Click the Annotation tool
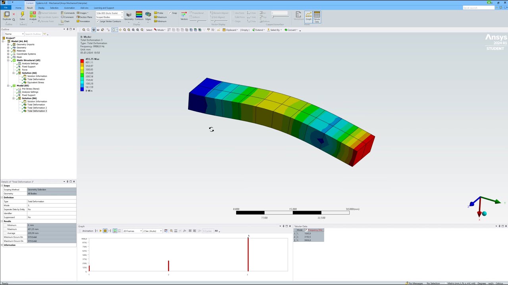This screenshot has width=508, height=285. 83,21
